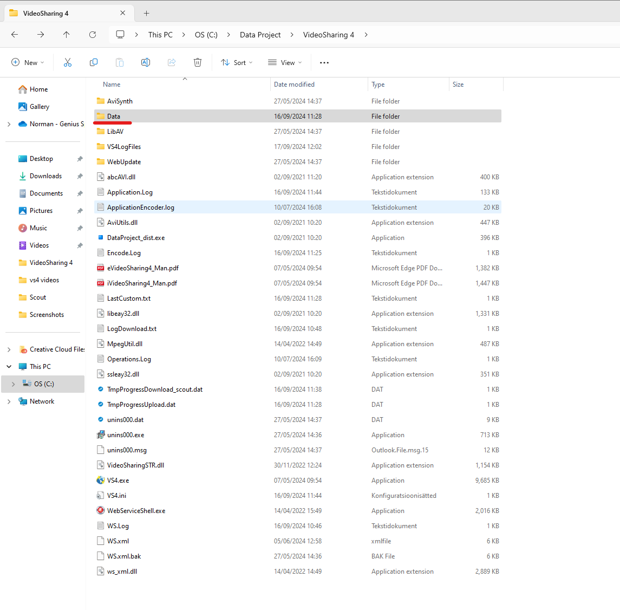Select the Data folder row
Image resolution: width=620 pixels, height=610 pixels.
pos(298,116)
